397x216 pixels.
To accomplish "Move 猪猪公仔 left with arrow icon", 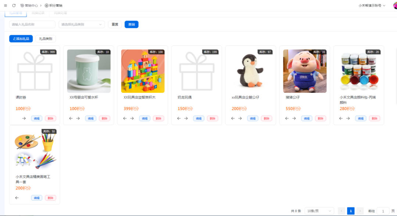I will (287, 118).
